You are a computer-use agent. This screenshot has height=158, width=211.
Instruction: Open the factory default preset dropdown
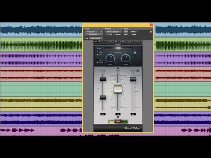click(x=113, y=32)
